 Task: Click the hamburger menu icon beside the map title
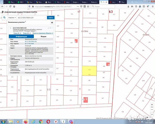pyautogui.click(x=3, y=12)
